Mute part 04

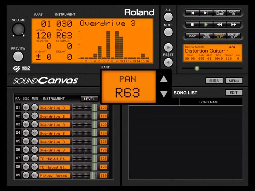coord(34,133)
